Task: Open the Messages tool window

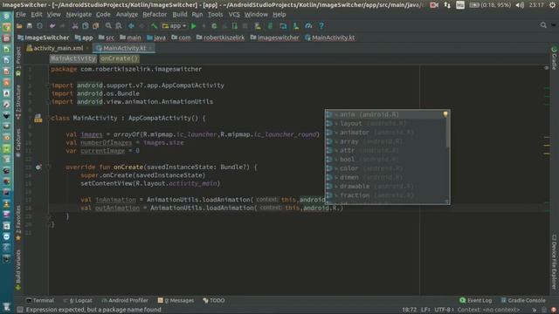Action: (x=176, y=300)
